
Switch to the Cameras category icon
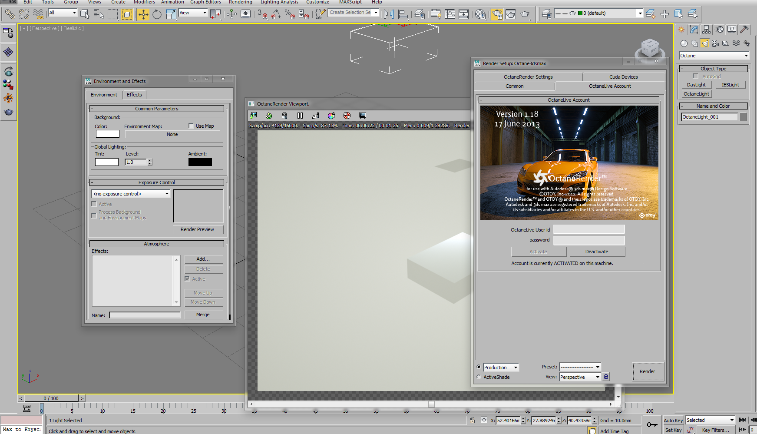[715, 43]
